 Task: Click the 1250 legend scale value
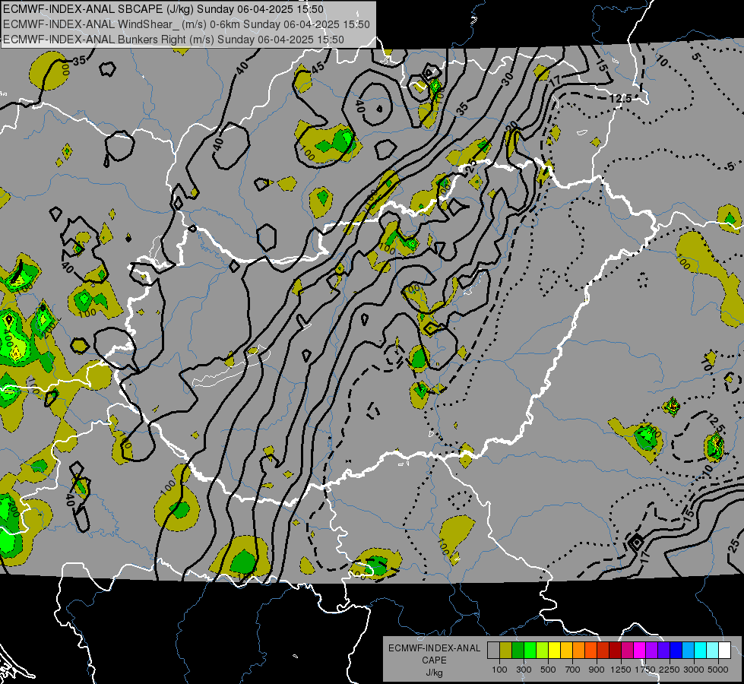pos(621,670)
